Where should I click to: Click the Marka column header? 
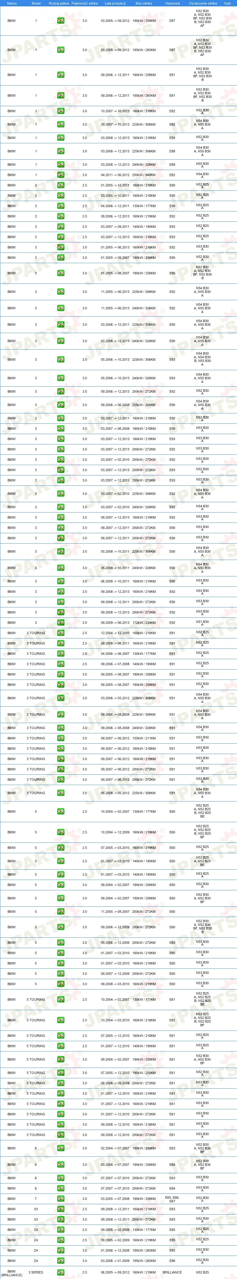(12, 3)
